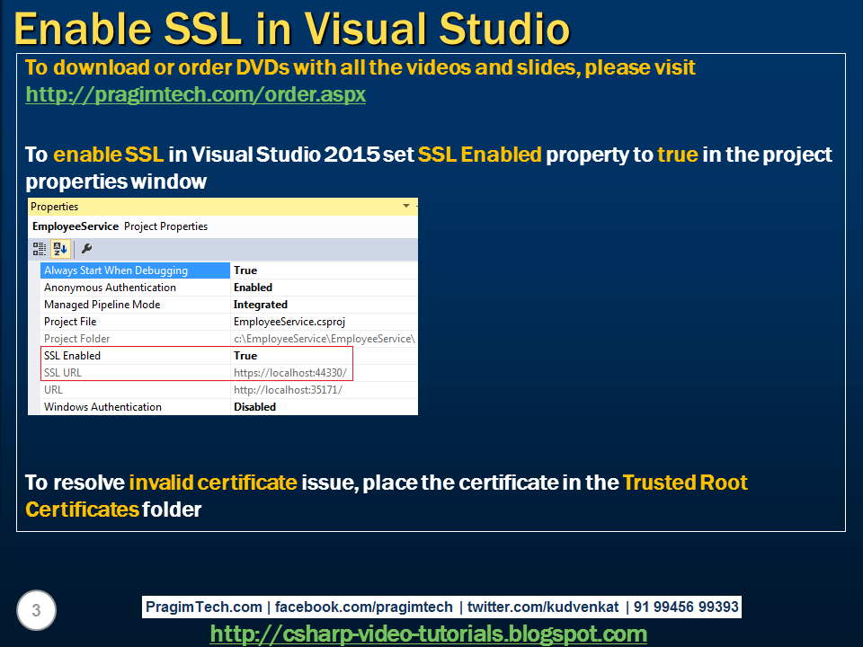Open the csharp-video-tutorials blogspot link

pyautogui.click(x=430, y=633)
